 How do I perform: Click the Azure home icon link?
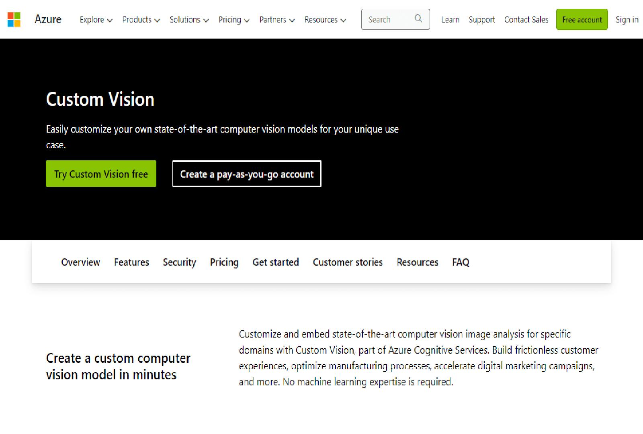coord(48,19)
